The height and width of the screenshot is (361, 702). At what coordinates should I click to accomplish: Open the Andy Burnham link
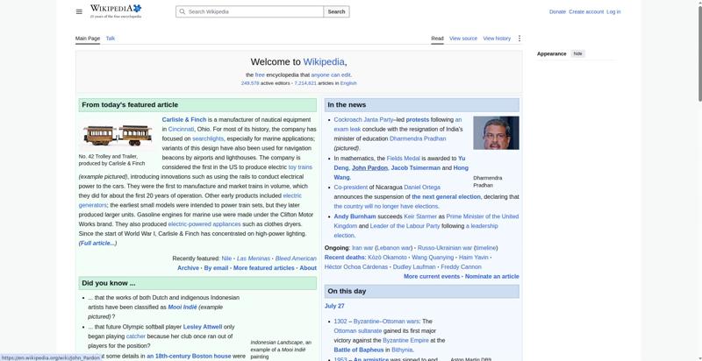(355, 216)
